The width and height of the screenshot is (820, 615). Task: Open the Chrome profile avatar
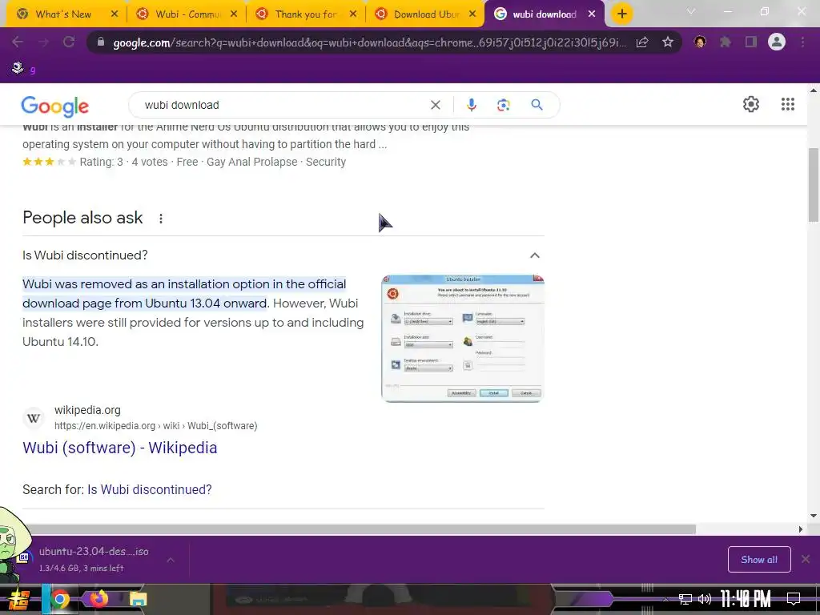tap(777, 42)
